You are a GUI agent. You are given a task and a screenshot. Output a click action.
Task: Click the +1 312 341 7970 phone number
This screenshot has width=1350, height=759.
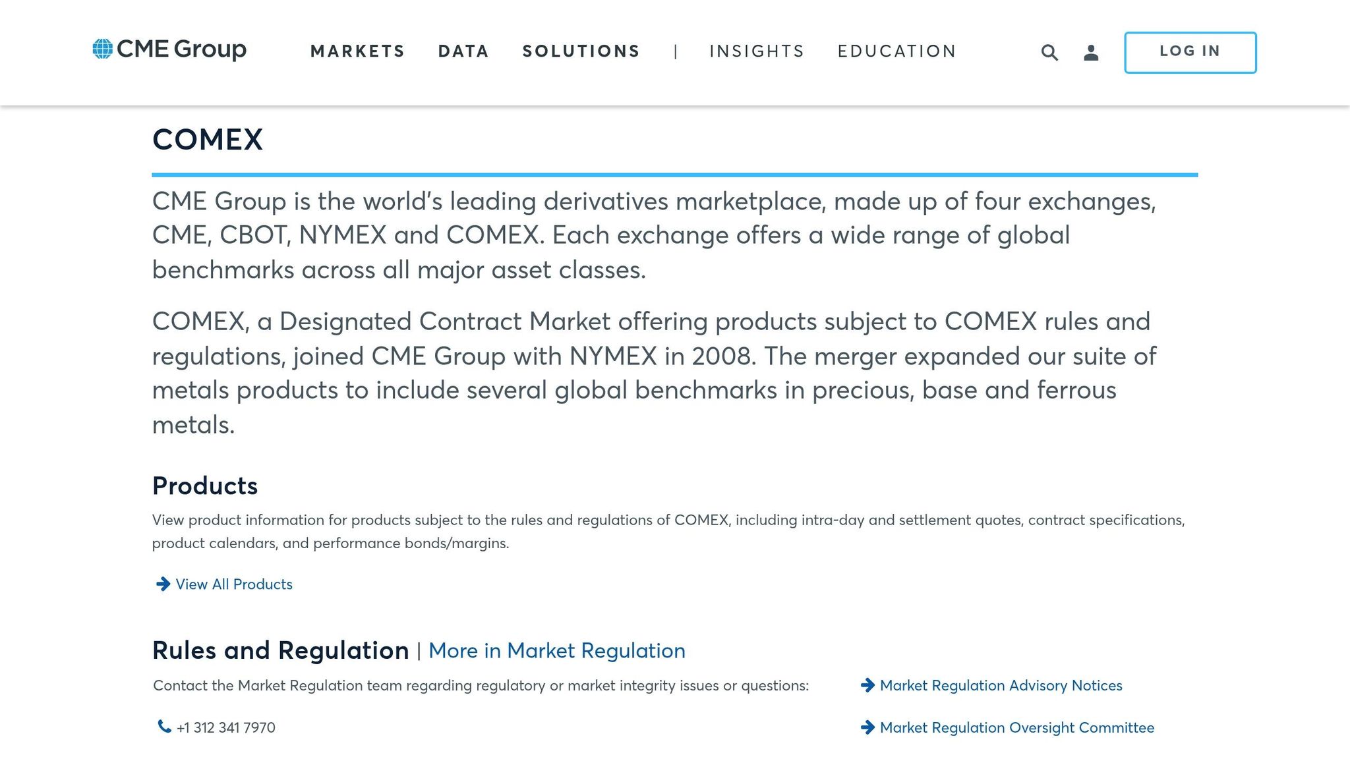[225, 727]
